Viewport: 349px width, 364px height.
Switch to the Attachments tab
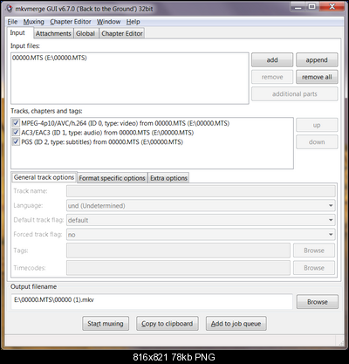[x=53, y=33]
